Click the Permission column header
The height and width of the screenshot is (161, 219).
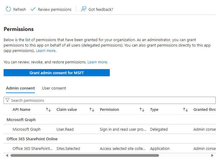(109, 110)
